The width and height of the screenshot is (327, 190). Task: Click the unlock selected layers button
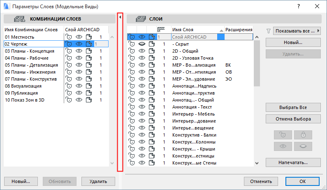point(283,135)
